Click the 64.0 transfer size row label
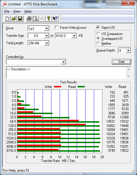The height and width of the screenshot is (175, 137). [13, 122]
